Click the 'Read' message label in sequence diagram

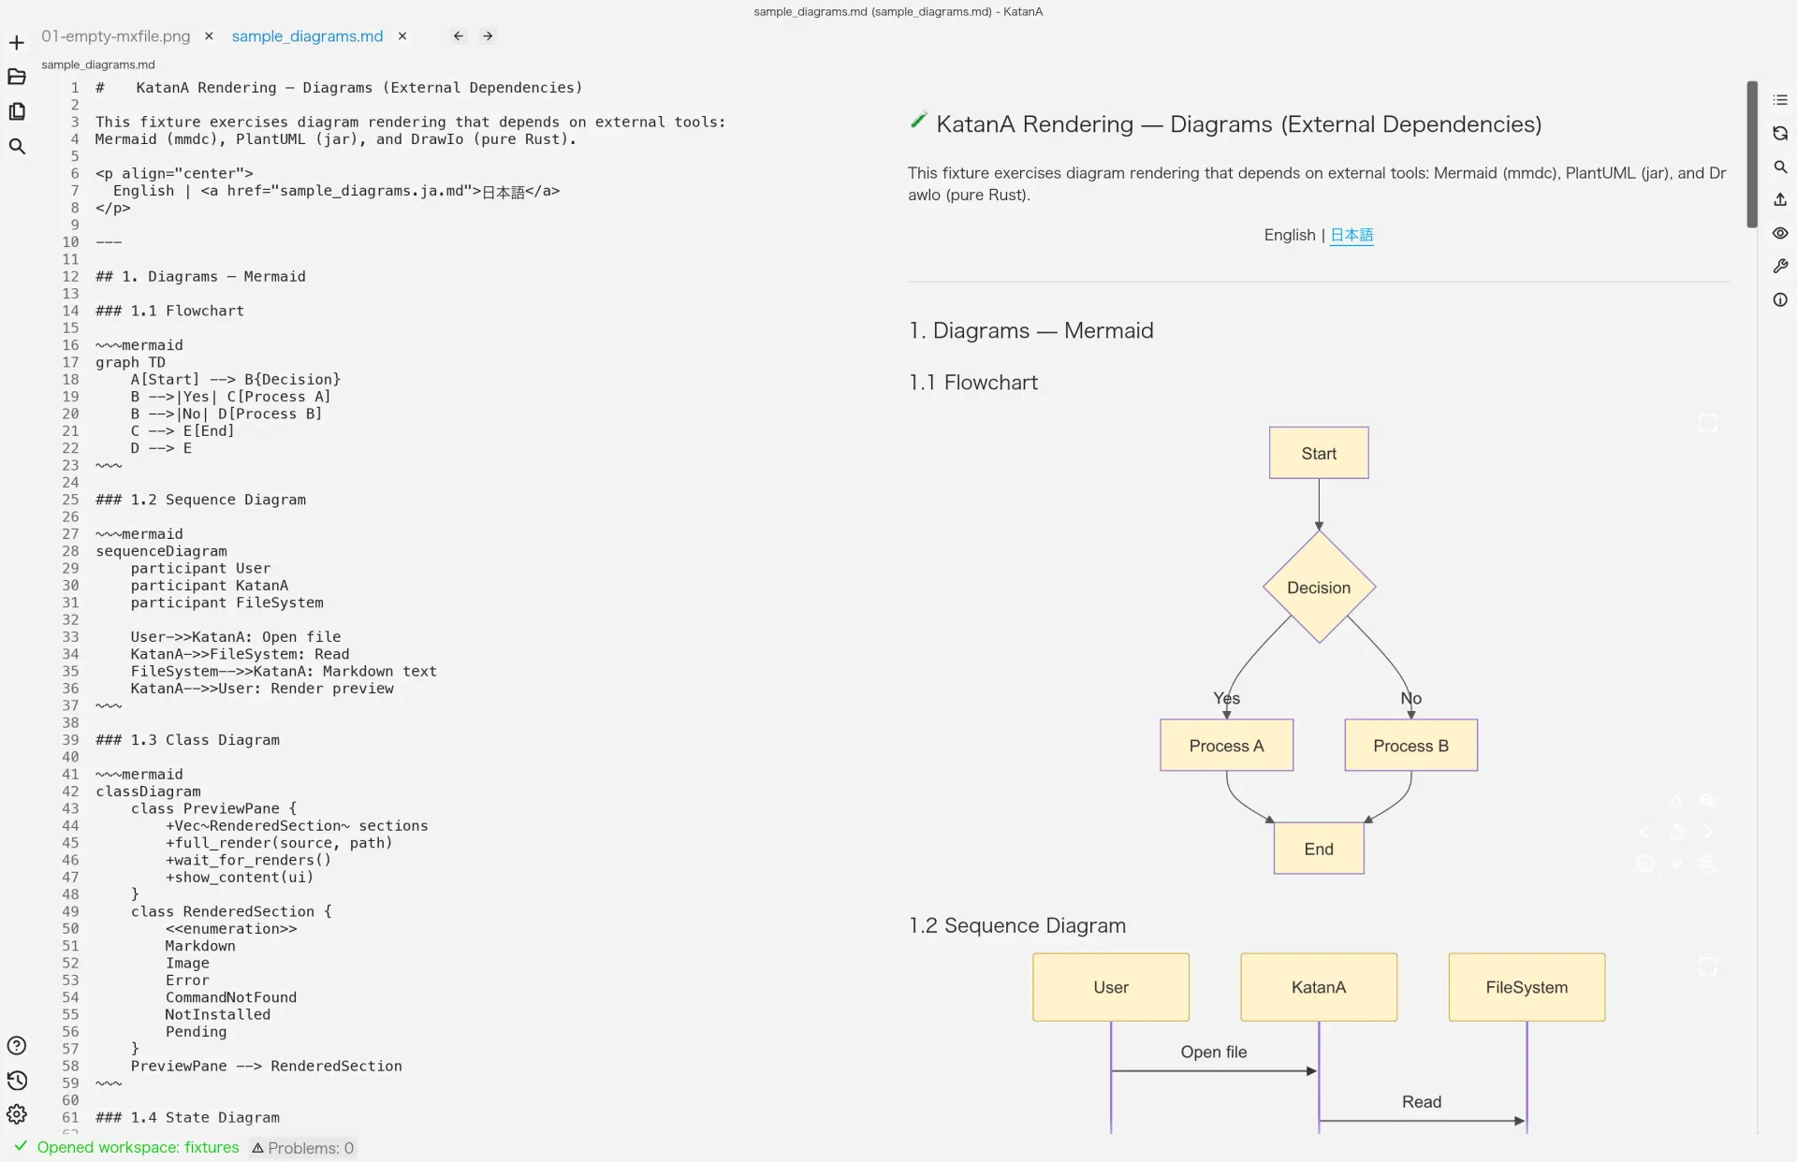[1421, 1101]
